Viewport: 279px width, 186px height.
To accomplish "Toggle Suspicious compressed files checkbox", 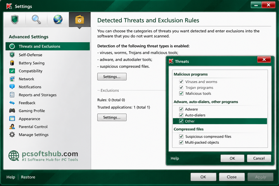I will click(181, 136).
